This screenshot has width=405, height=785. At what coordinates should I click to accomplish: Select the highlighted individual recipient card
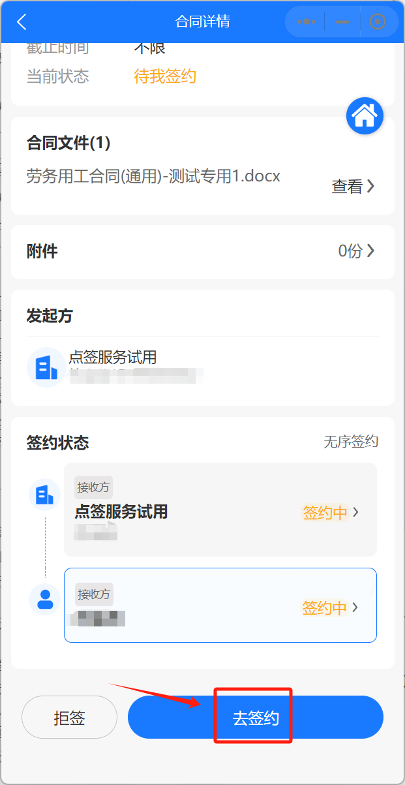tap(220, 605)
